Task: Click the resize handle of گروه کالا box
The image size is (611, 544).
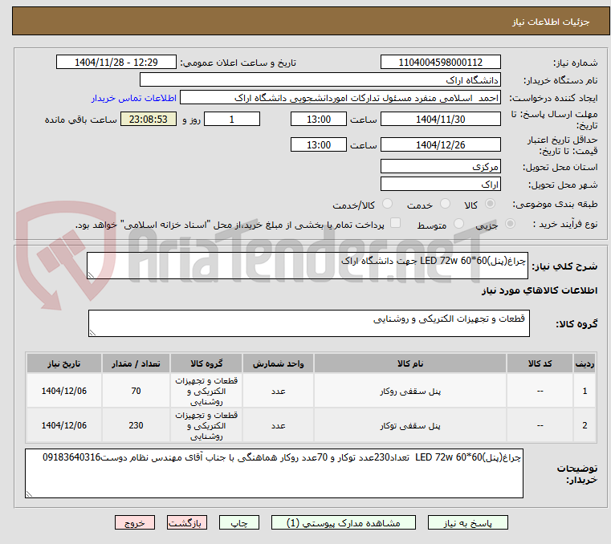Action: (93, 332)
